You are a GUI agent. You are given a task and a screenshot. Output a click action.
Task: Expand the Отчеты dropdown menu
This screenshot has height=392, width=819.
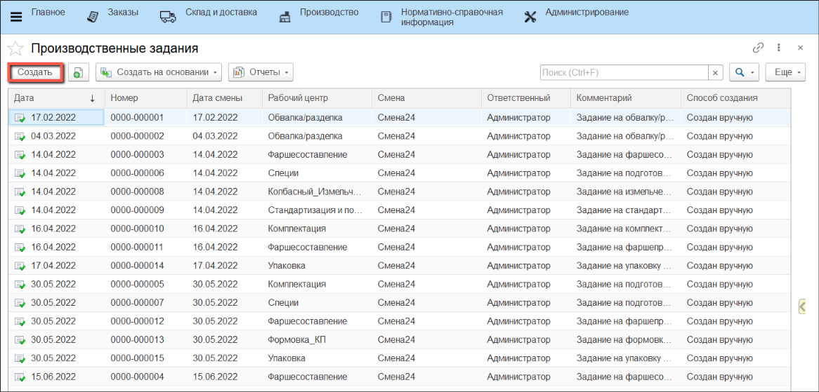[261, 72]
